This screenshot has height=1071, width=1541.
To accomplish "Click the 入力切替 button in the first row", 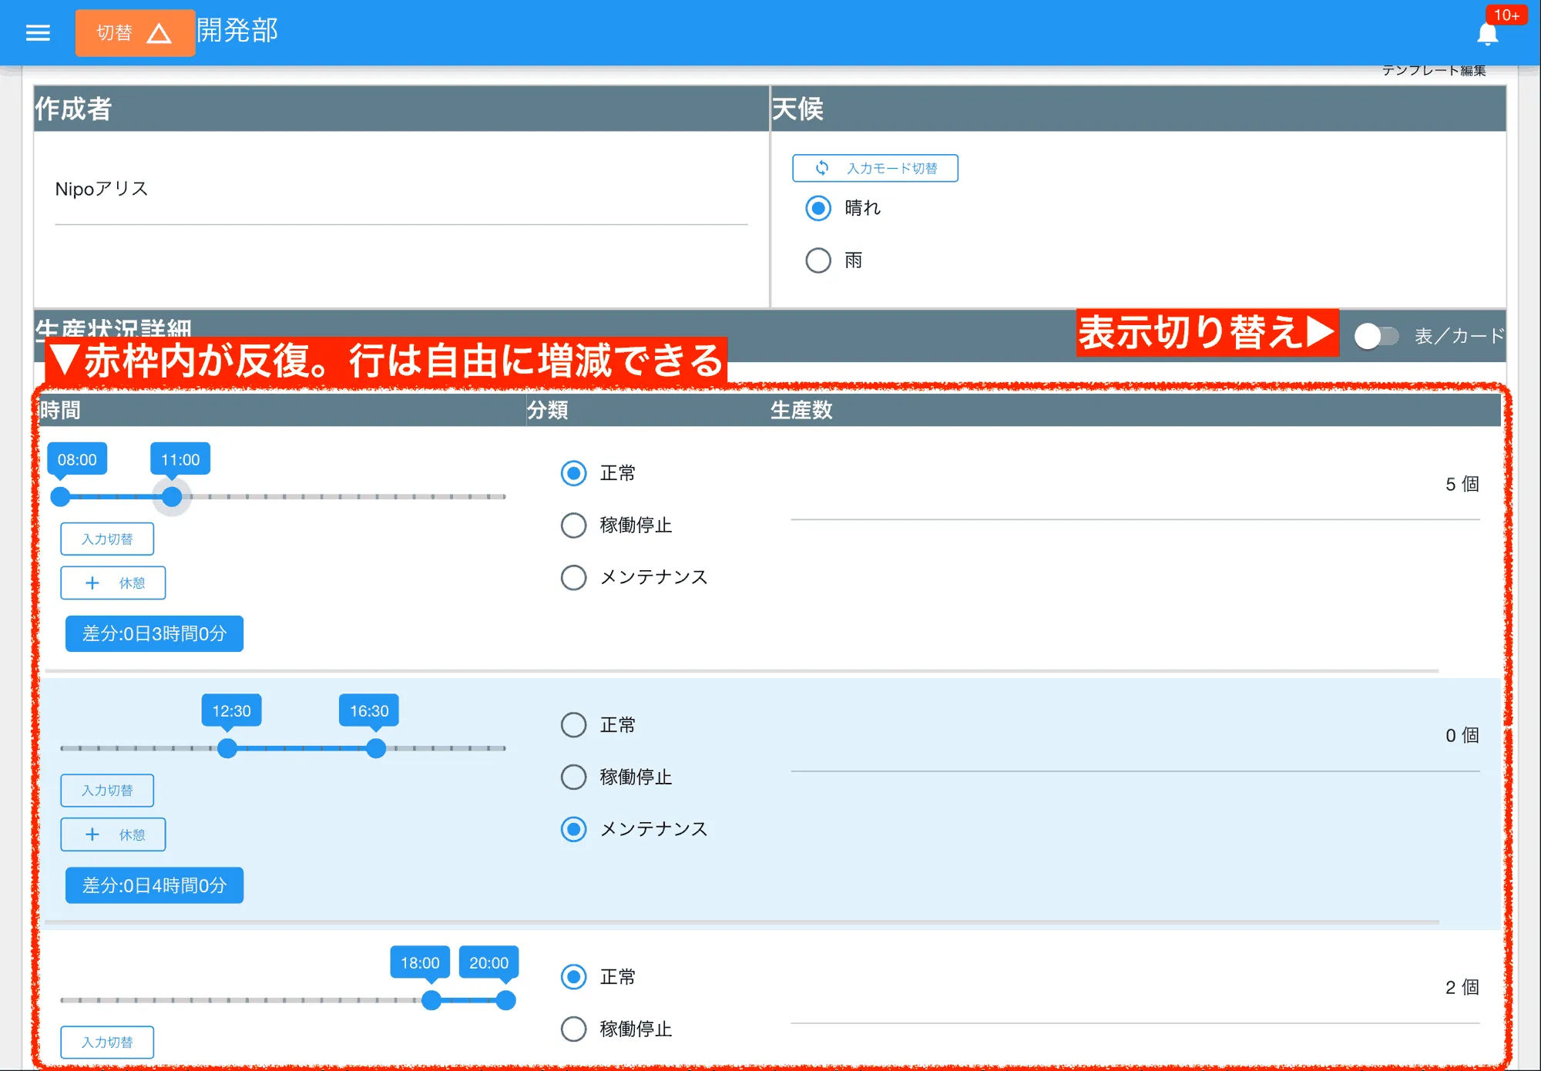I will pyautogui.click(x=107, y=539).
